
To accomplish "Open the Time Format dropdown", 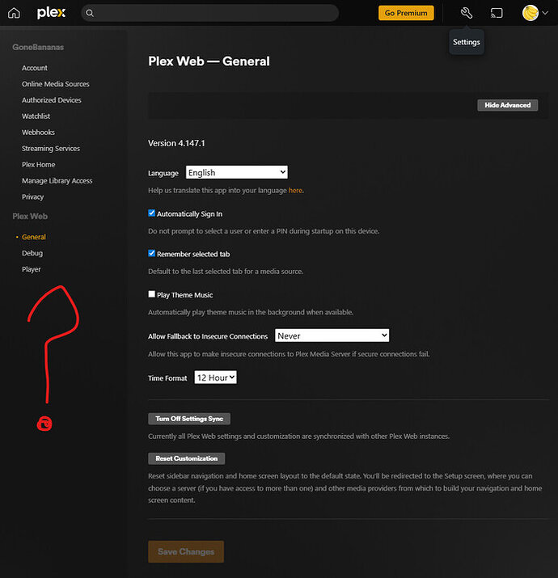I will click(215, 377).
